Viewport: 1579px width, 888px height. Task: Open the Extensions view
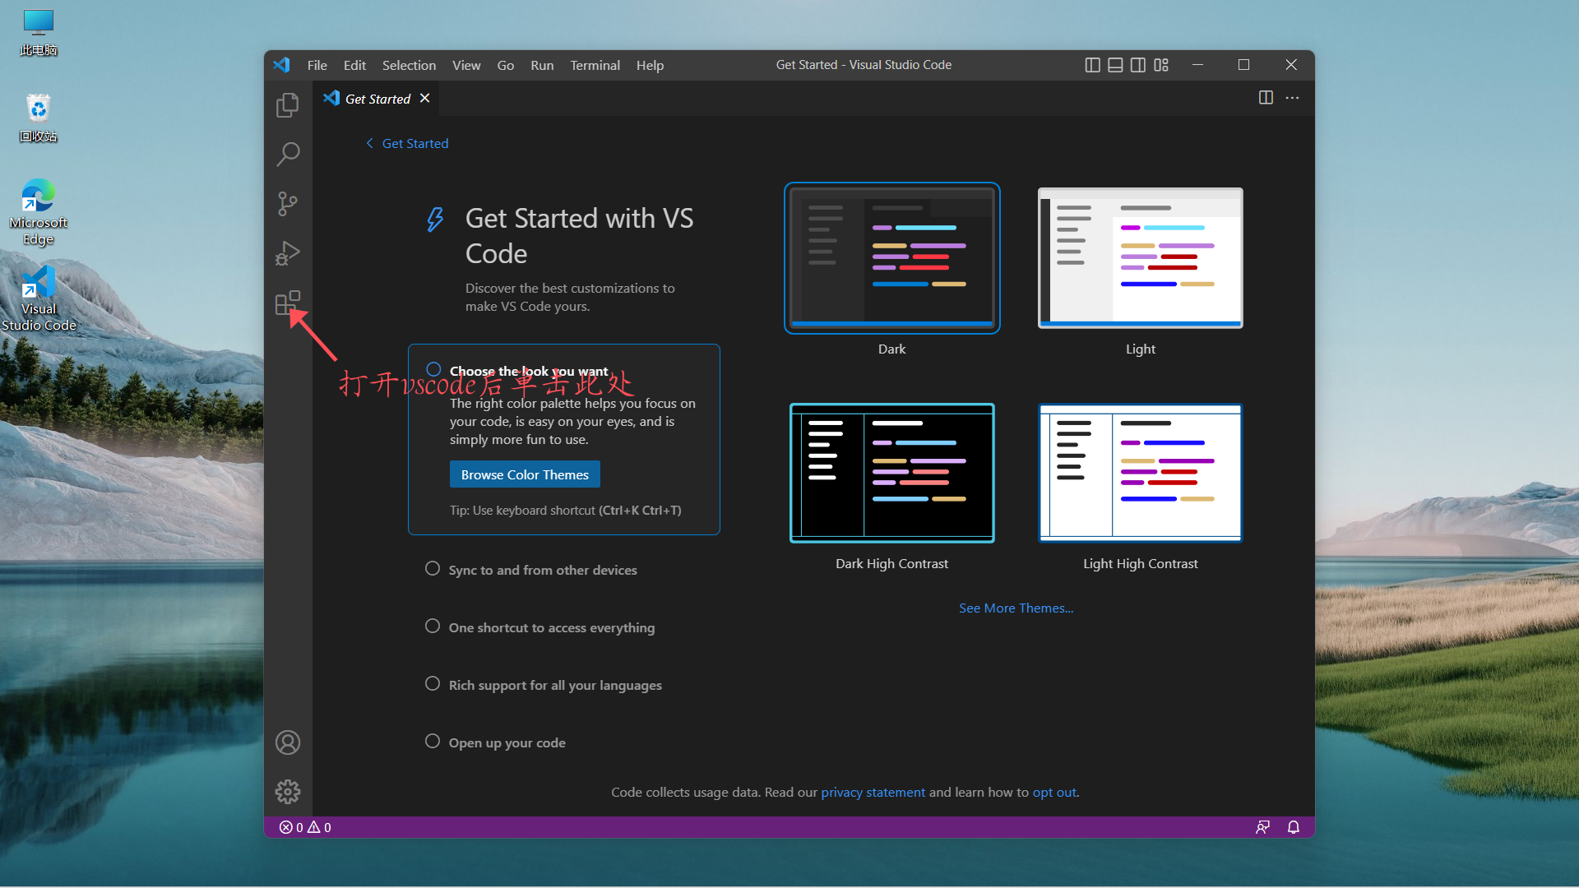pyautogui.click(x=287, y=303)
